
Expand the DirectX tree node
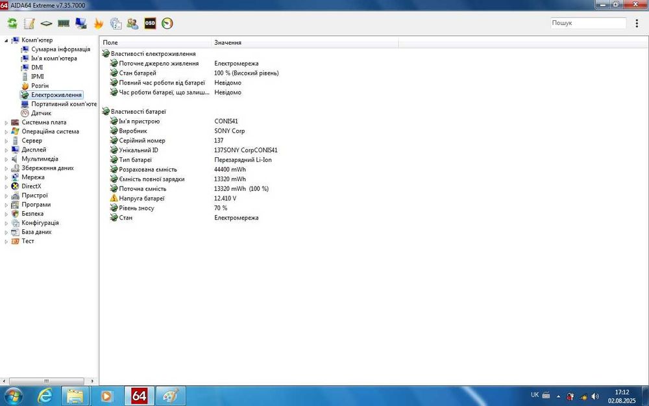(6, 186)
